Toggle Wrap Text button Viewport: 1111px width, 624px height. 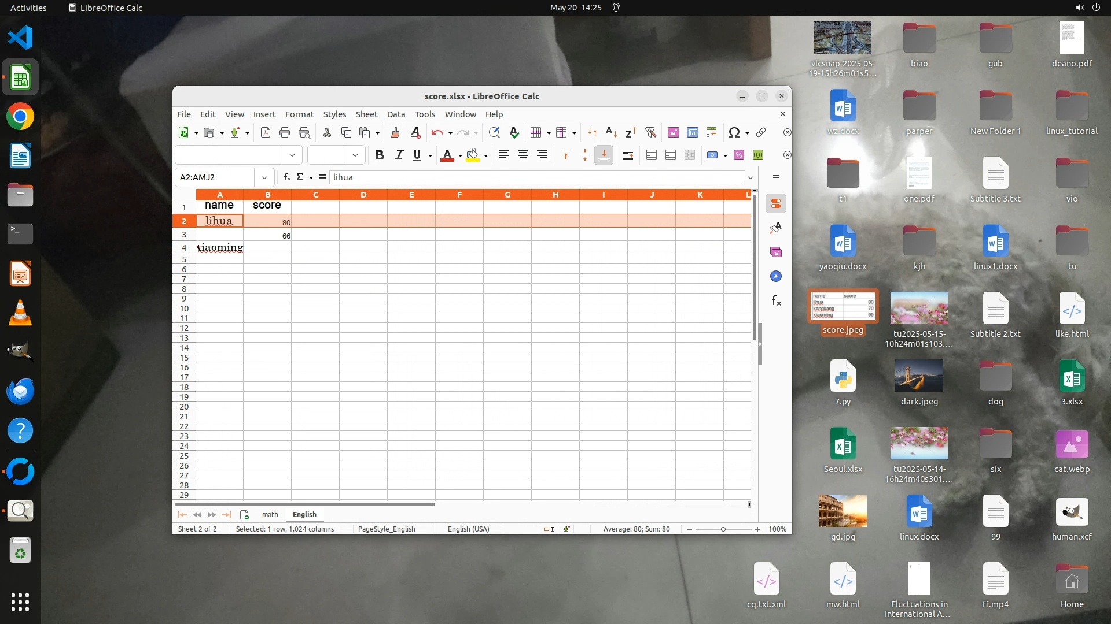pyautogui.click(x=628, y=155)
